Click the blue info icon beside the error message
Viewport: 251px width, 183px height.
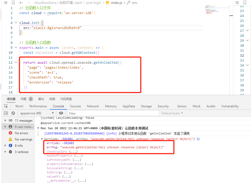pyautogui.click(x=198, y=139)
